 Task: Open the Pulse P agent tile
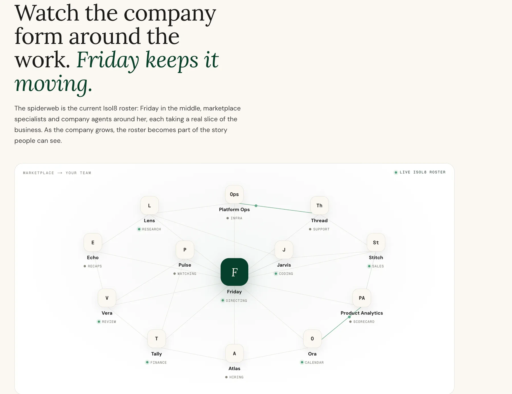(x=185, y=250)
